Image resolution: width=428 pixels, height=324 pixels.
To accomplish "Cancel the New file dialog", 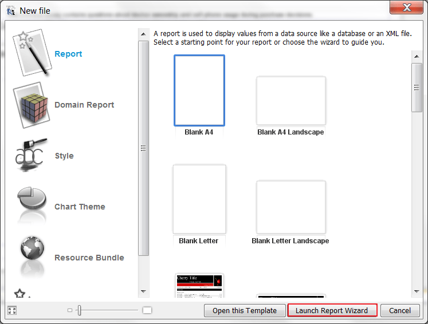I will pyautogui.click(x=400, y=310).
